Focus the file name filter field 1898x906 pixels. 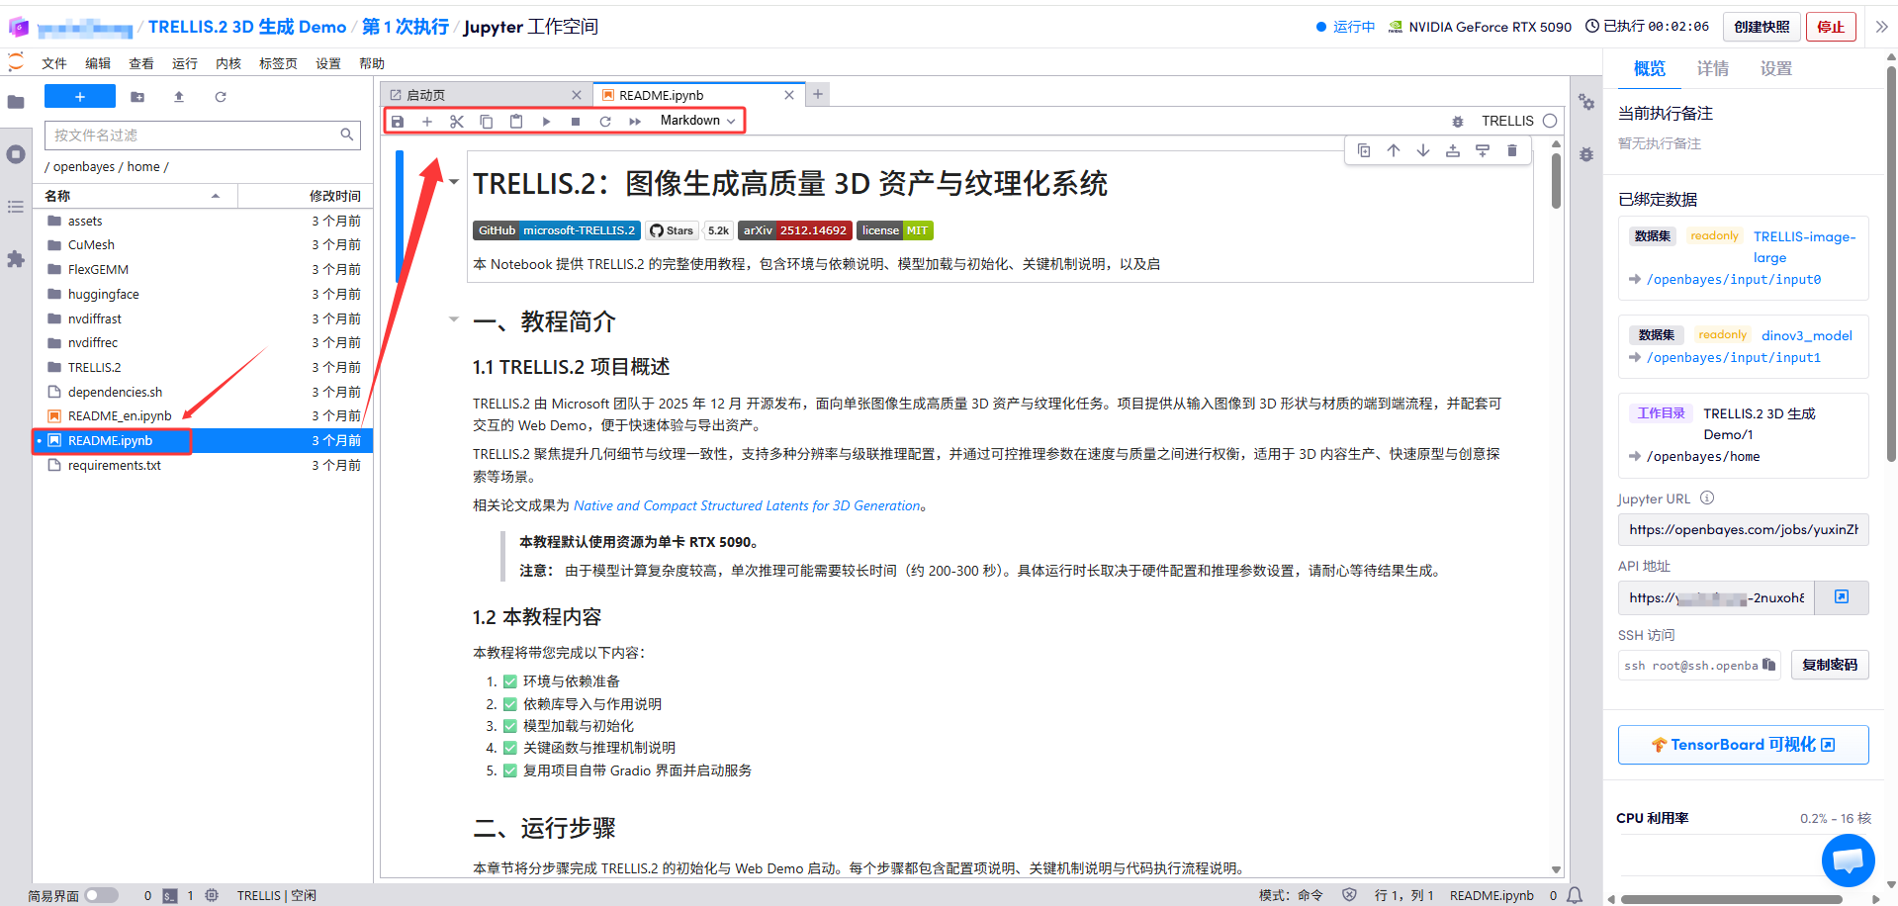202,135
